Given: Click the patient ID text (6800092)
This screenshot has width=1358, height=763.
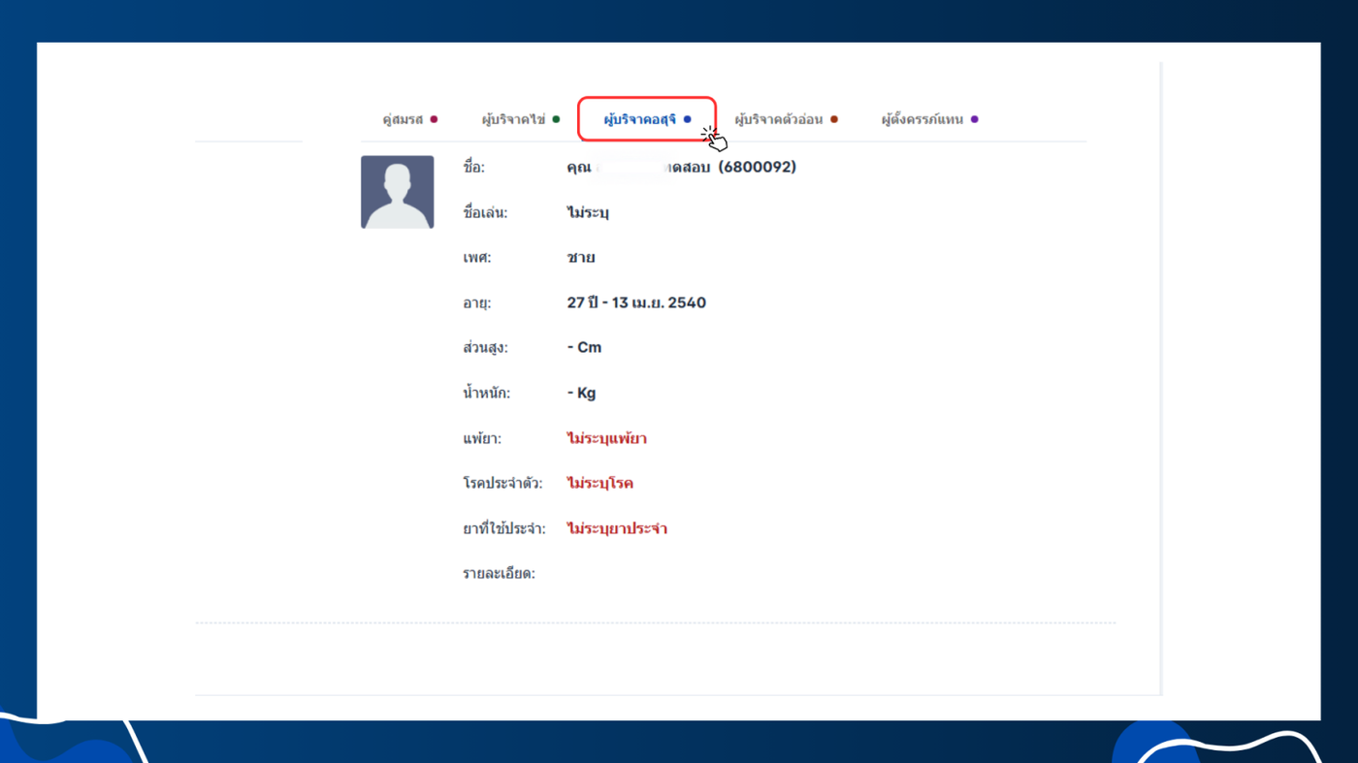Looking at the screenshot, I should [758, 167].
